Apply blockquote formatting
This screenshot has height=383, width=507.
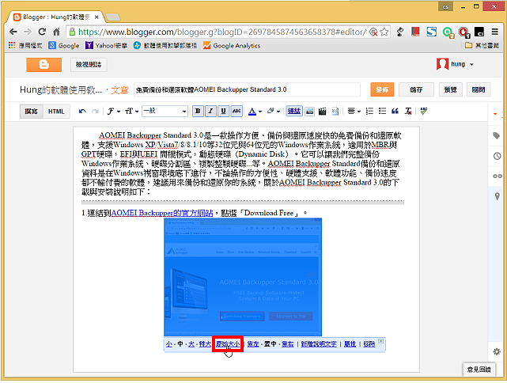pos(395,112)
